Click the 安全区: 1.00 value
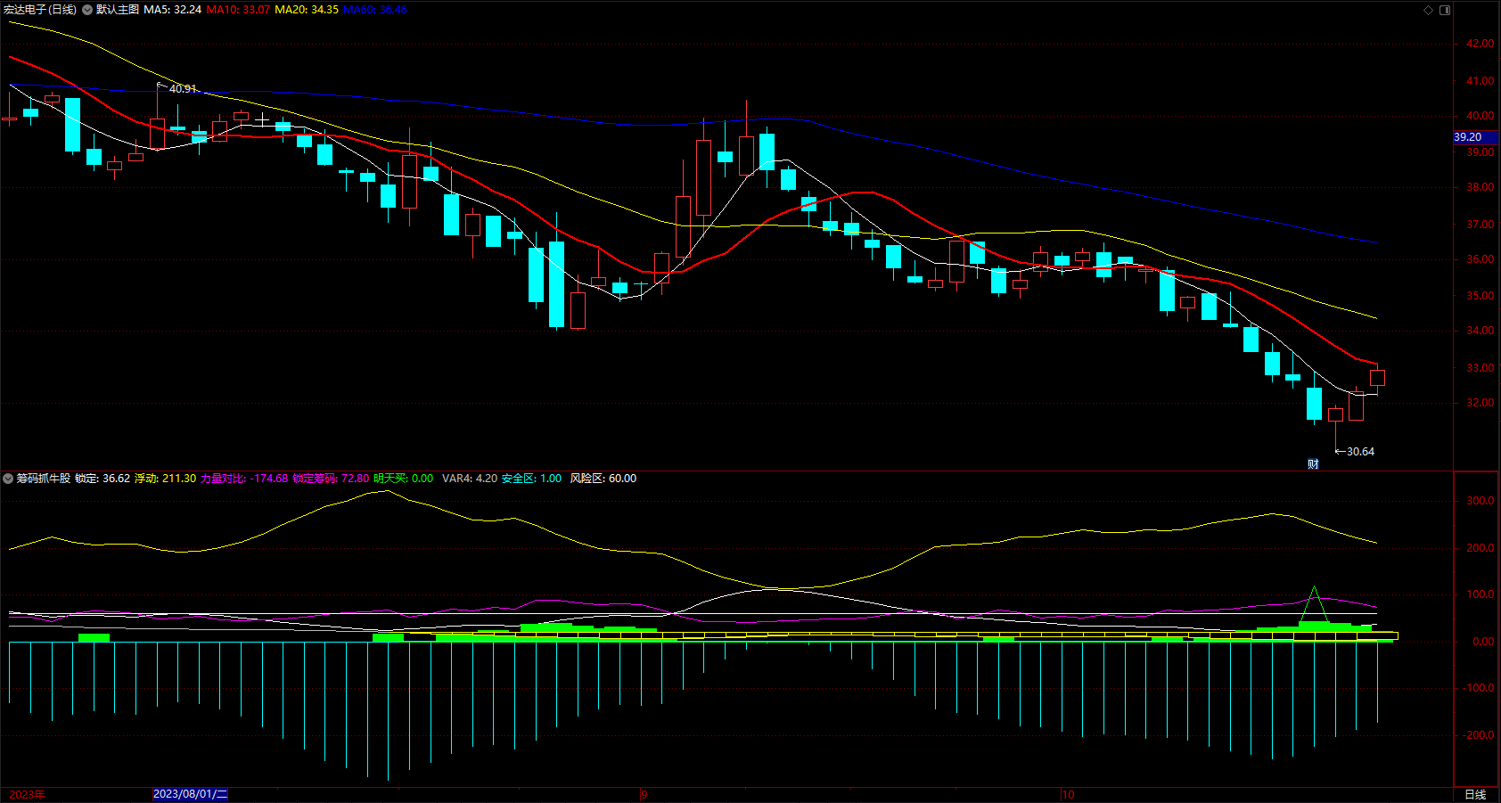Viewport: 1501px width, 803px height. coord(532,479)
